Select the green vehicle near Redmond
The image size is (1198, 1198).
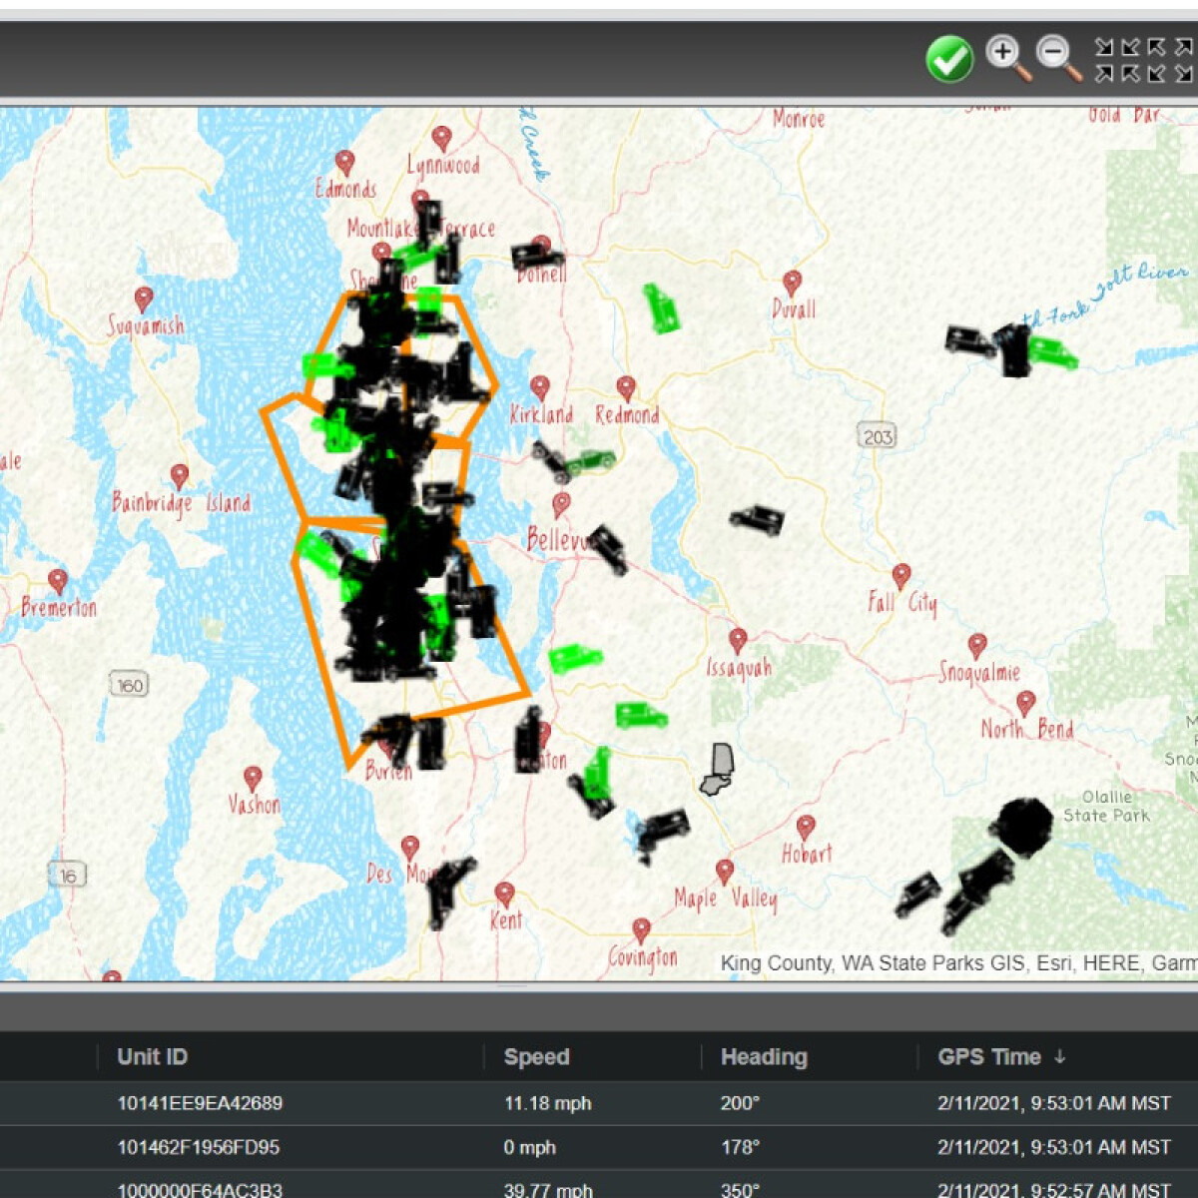coord(590,461)
